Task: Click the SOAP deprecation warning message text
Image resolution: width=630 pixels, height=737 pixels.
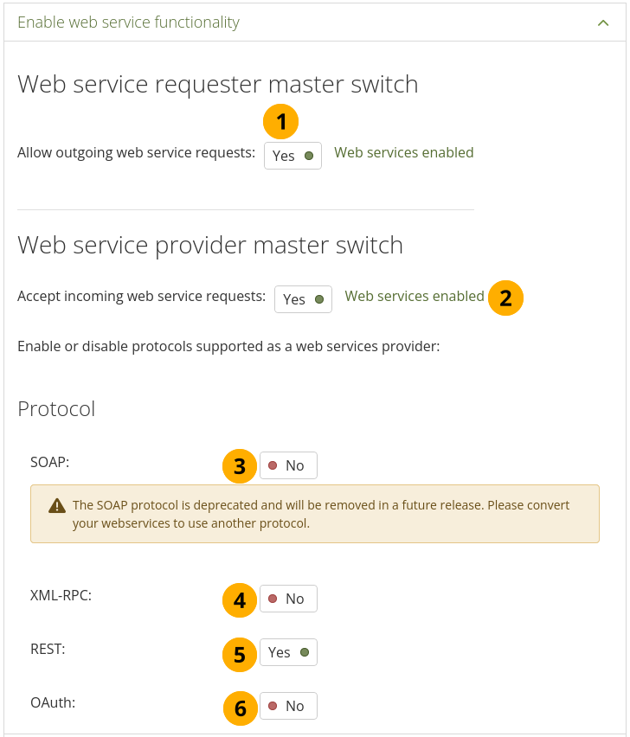Action: click(320, 514)
